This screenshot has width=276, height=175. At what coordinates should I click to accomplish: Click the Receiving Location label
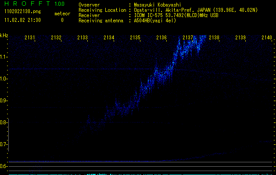click(102, 10)
